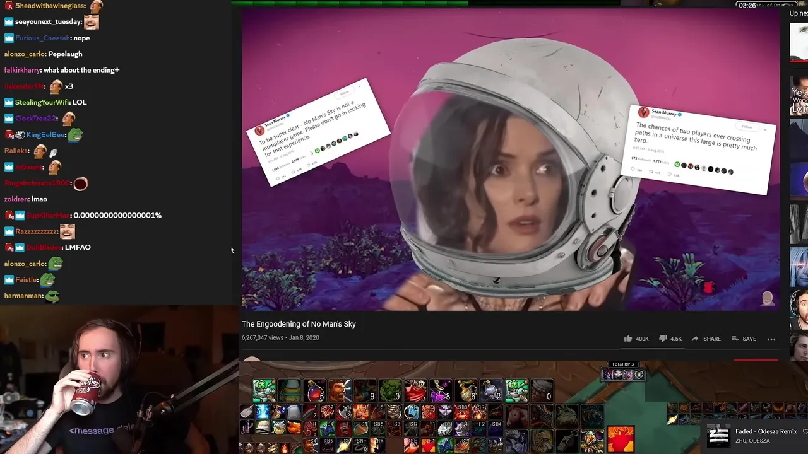Click the action bar item showing count 9
This screenshot has height=454, width=808.
(365, 390)
